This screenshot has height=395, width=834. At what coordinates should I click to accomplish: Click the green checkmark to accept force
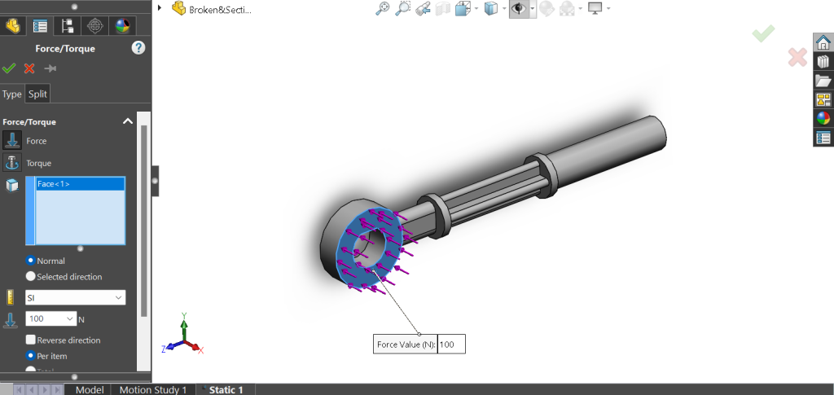pos(10,68)
